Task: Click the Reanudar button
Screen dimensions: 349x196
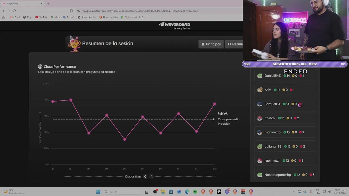Action: 234,44
